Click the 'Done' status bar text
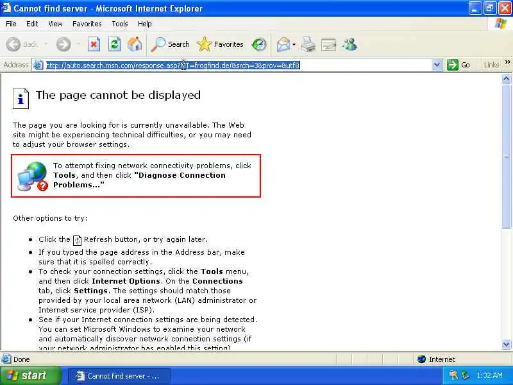The height and width of the screenshot is (385, 513). pos(22,359)
